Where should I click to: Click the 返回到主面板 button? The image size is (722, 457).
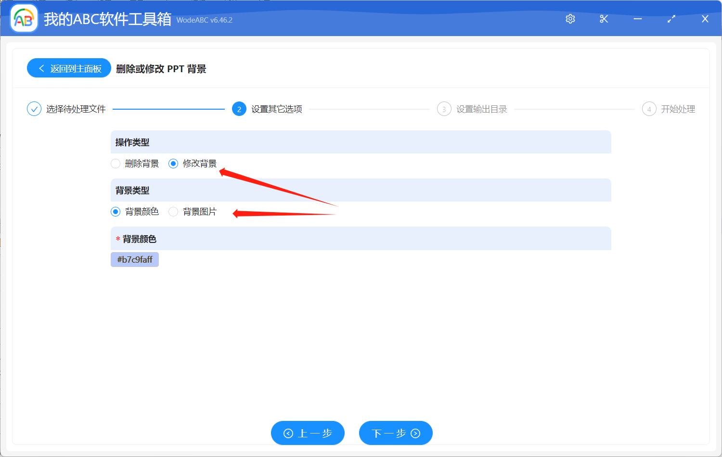(x=69, y=68)
